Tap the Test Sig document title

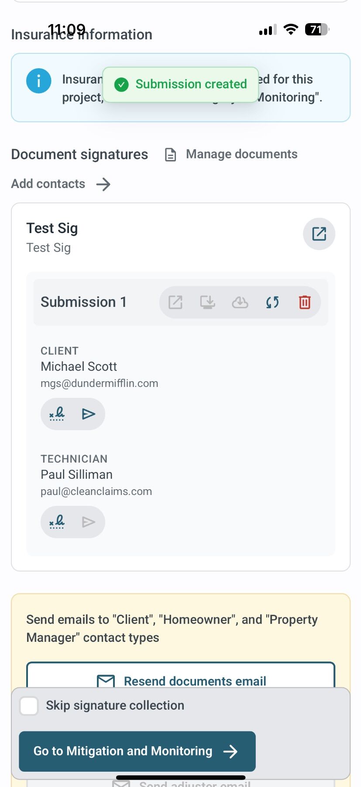point(52,228)
